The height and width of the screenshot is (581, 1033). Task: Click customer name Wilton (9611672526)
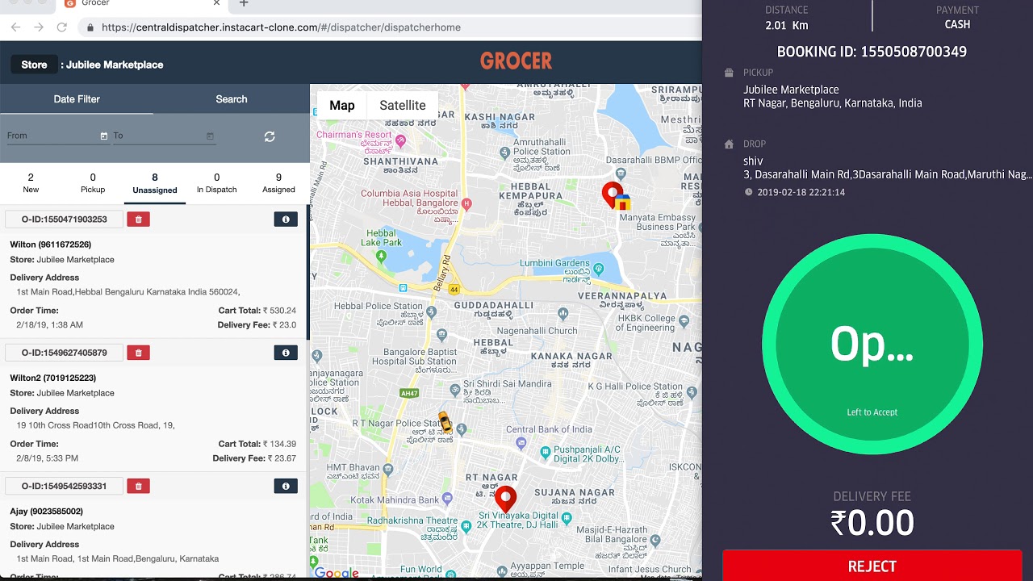tap(50, 245)
